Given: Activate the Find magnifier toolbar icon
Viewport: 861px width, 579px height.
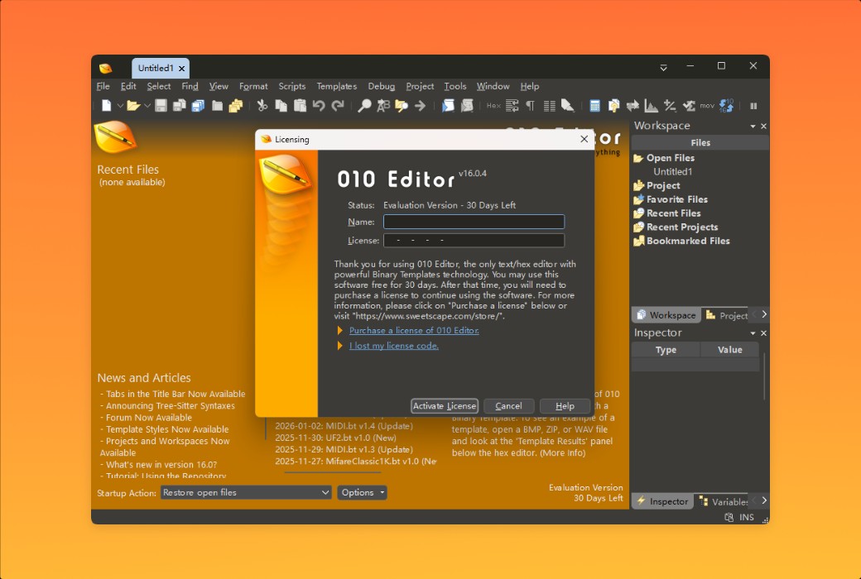Looking at the screenshot, I should coord(364,105).
